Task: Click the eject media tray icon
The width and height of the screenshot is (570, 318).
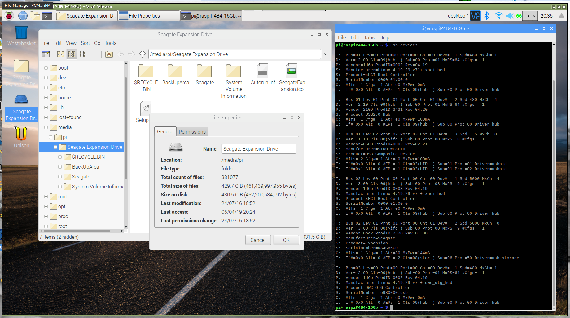Action: 561,16
